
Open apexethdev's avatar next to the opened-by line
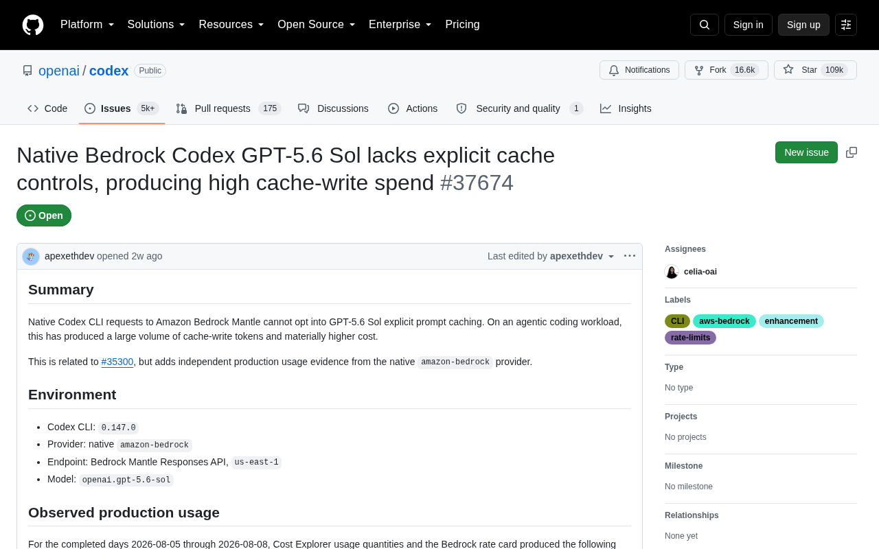[31, 257]
